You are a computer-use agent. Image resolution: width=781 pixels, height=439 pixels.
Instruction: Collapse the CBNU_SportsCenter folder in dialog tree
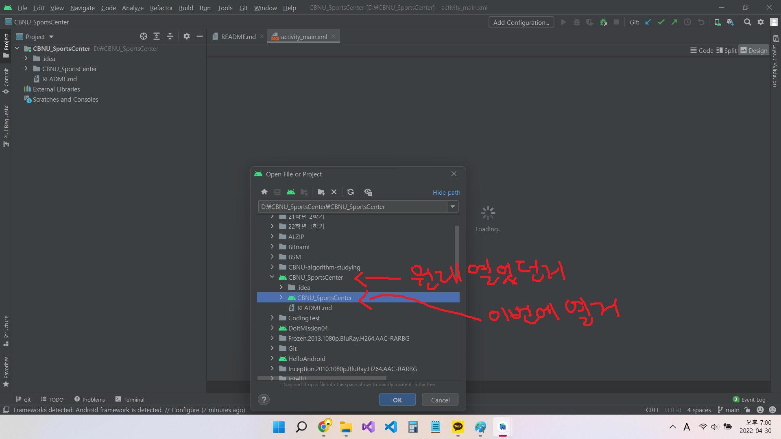(272, 277)
